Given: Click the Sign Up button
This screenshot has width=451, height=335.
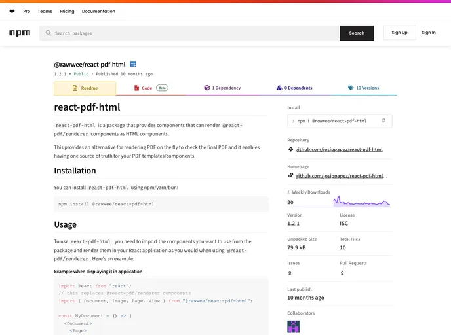Looking at the screenshot, I should 399,33.
